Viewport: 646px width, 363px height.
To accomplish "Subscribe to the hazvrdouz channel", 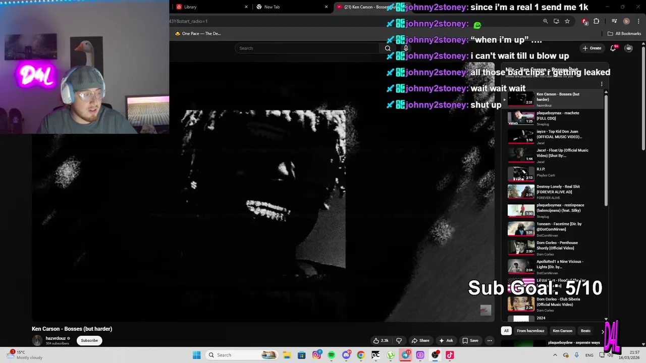I will pos(89,340).
